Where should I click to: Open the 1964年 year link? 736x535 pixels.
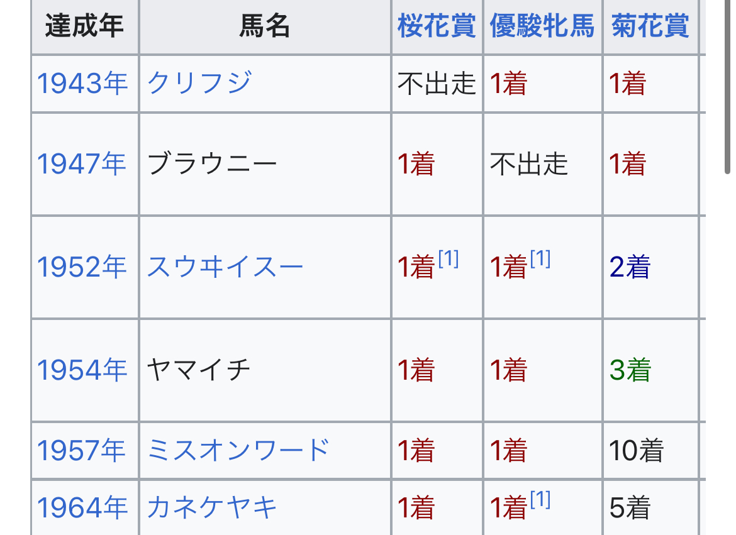(82, 508)
